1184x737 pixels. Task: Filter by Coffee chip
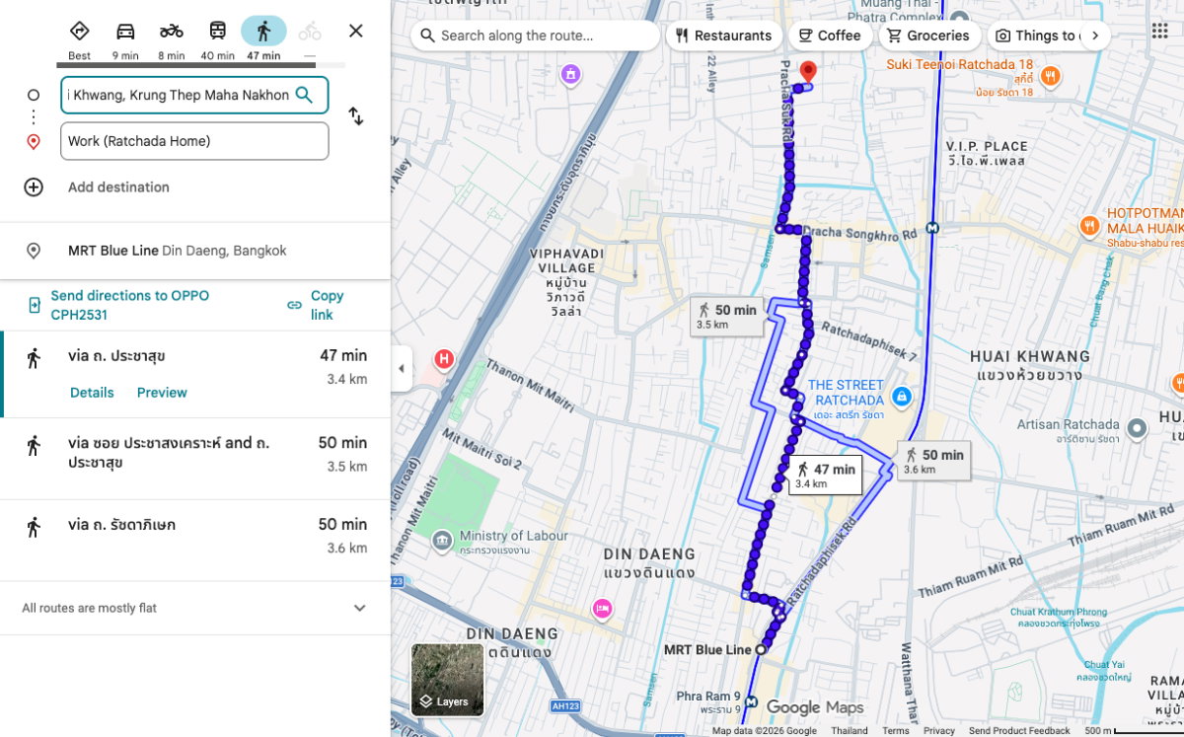pos(829,36)
